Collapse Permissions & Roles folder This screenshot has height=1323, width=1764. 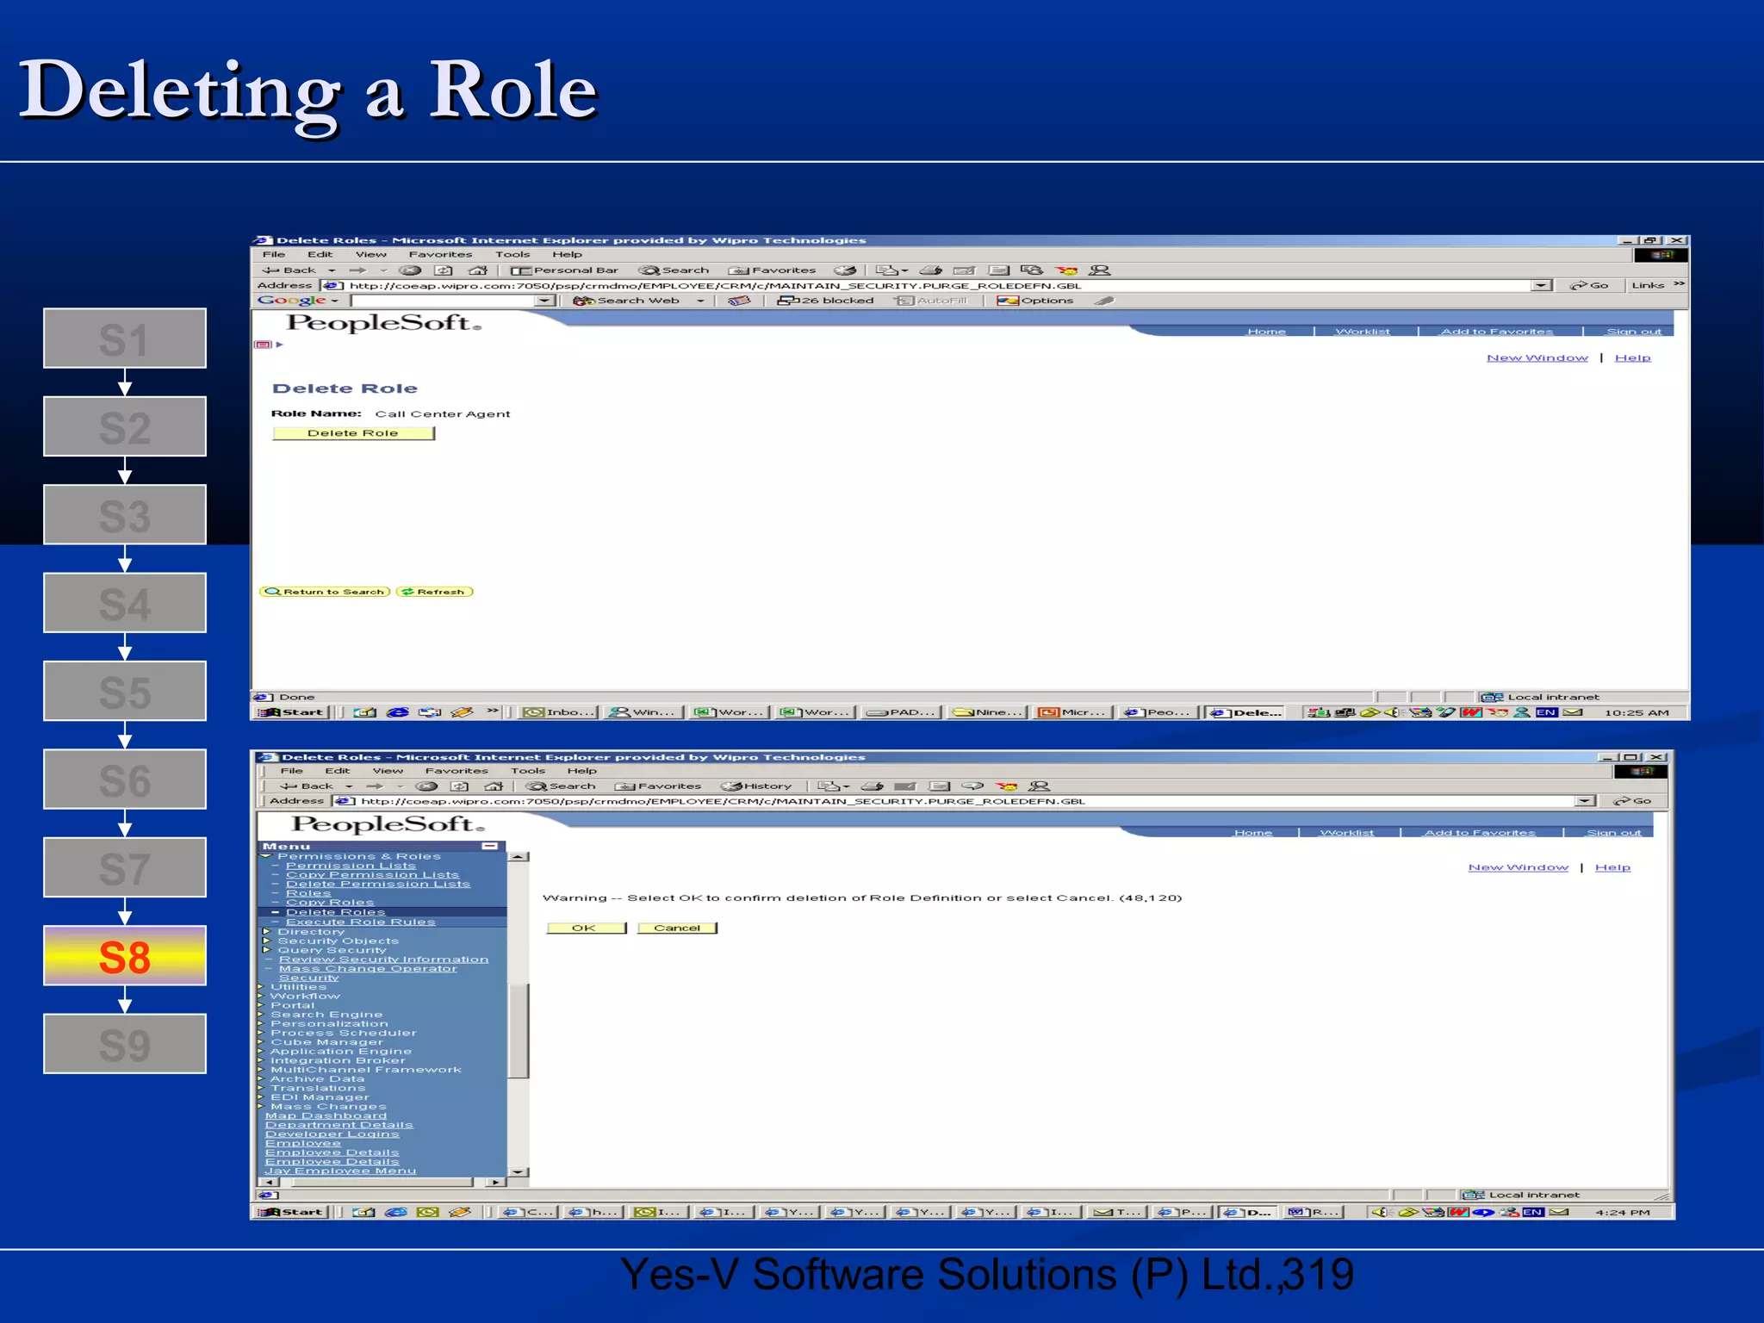[266, 856]
